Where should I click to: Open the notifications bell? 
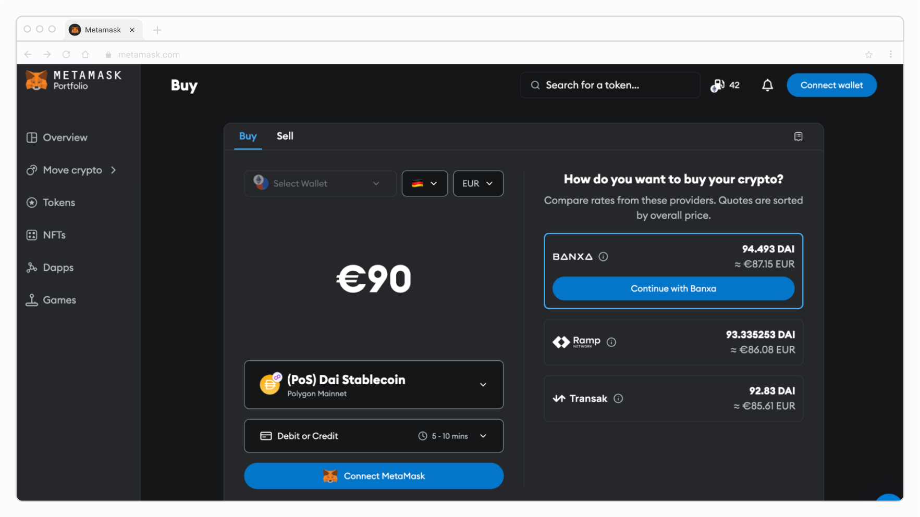pyautogui.click(x=767, y=85)
